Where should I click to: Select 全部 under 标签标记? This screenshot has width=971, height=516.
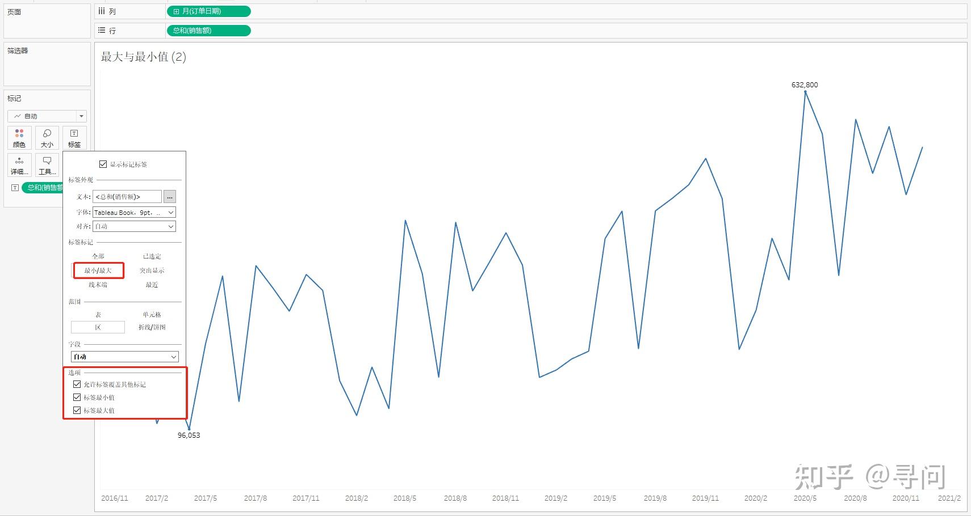[98, 256]
